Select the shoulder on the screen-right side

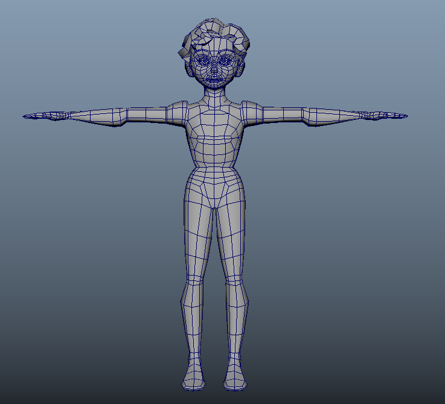(x=252, y=112)
